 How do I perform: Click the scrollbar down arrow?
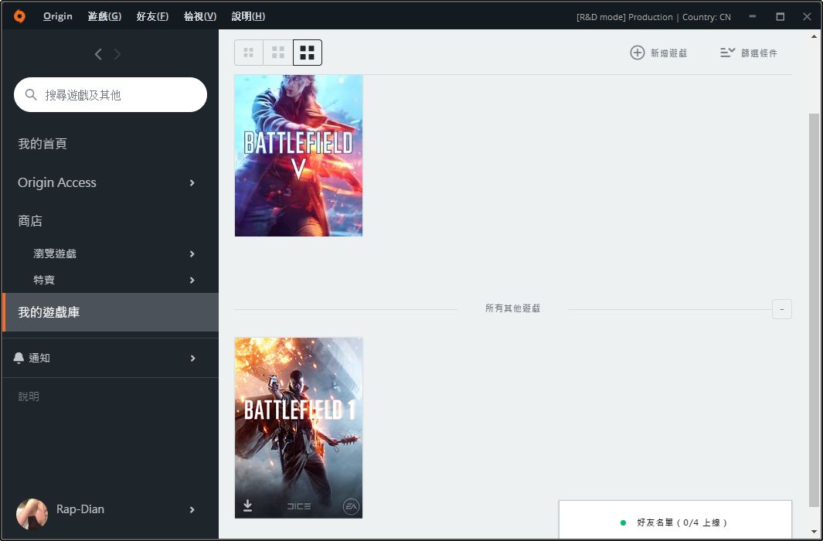[x=814, y=532]
